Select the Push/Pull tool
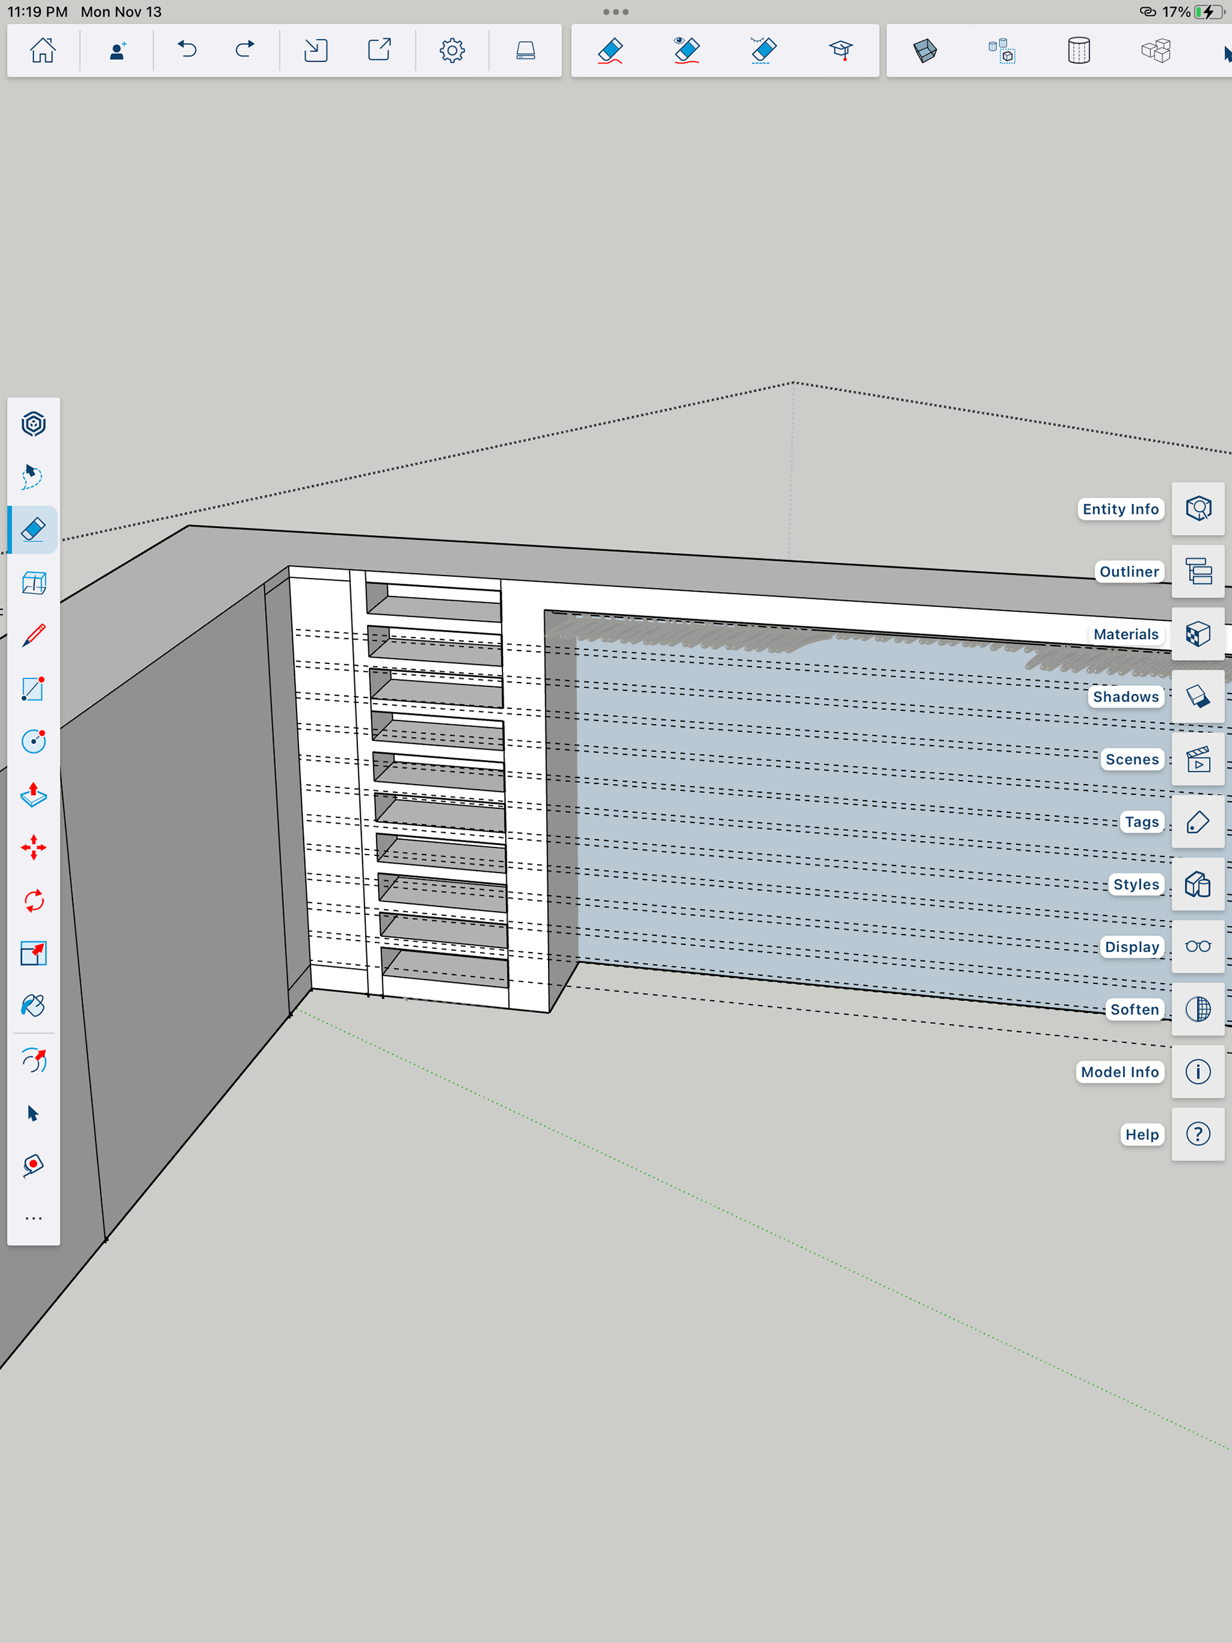The image size is (1232, 1643). pyautogui.click(x=33, y=795)
